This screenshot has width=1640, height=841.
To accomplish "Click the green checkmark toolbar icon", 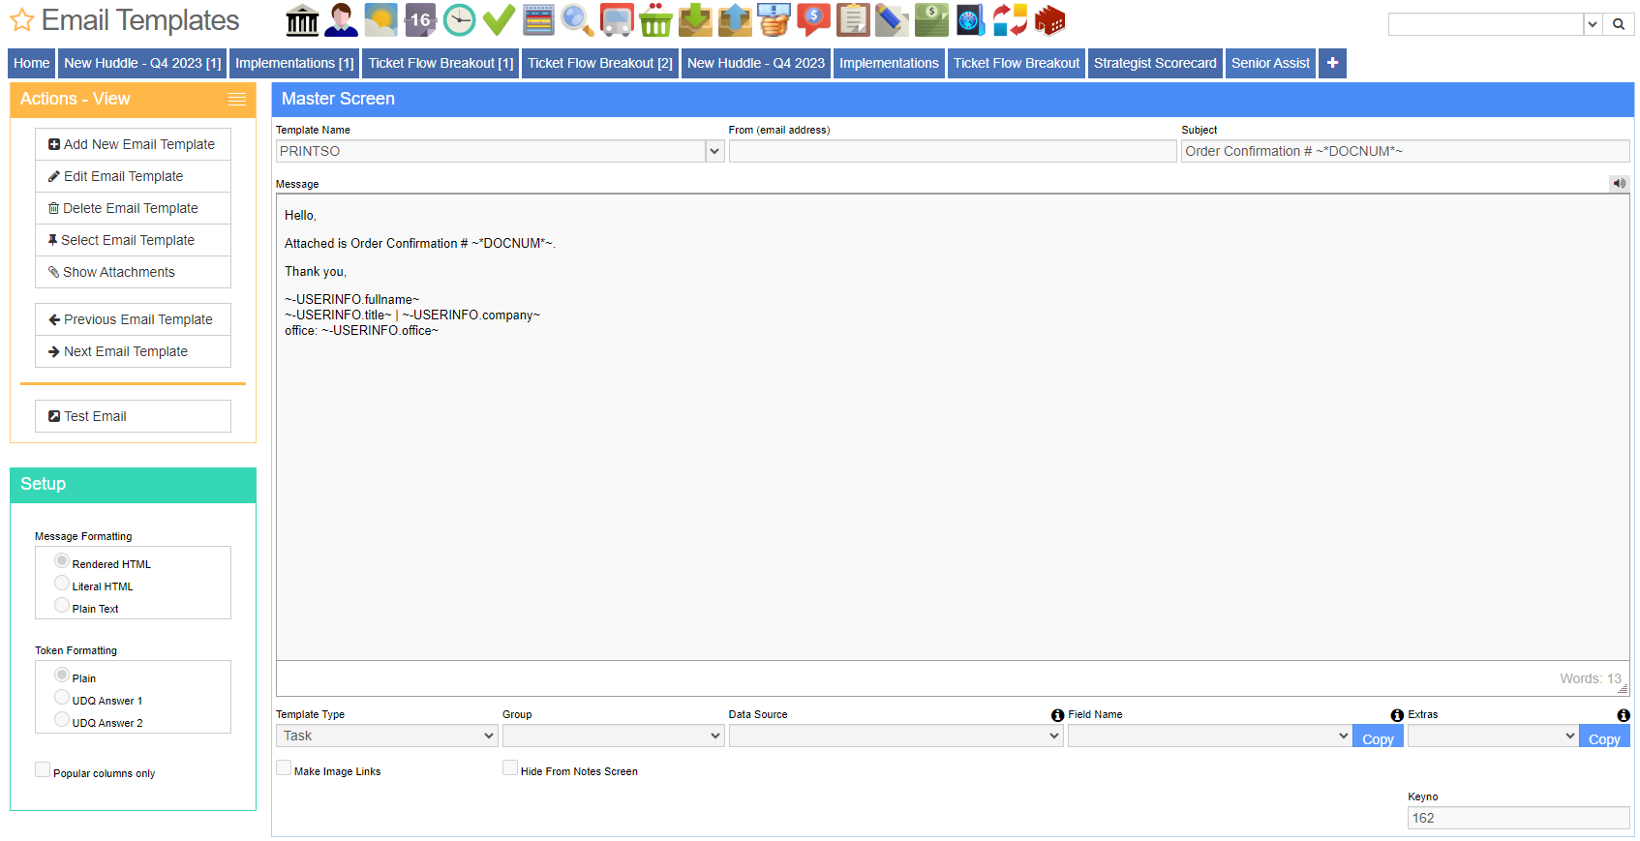I will [499, 19].
